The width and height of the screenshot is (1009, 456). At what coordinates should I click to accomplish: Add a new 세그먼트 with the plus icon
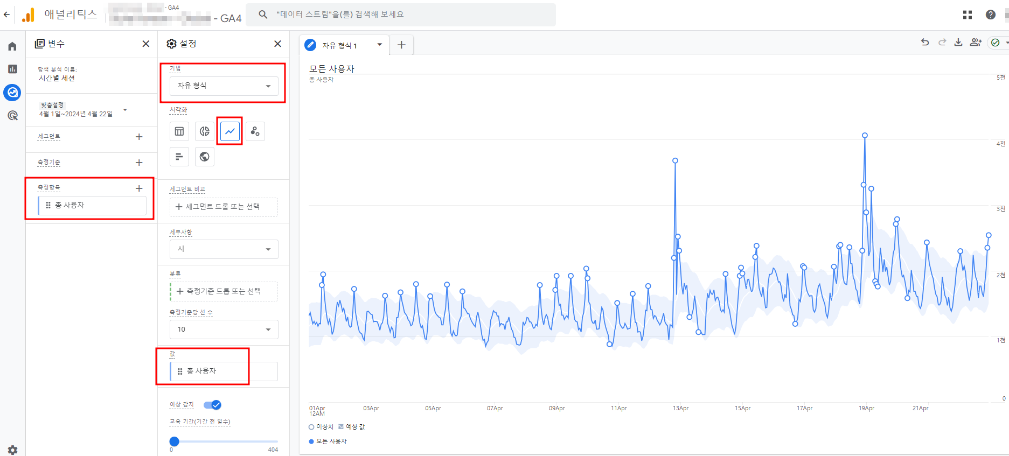click(x=139, y=137)
